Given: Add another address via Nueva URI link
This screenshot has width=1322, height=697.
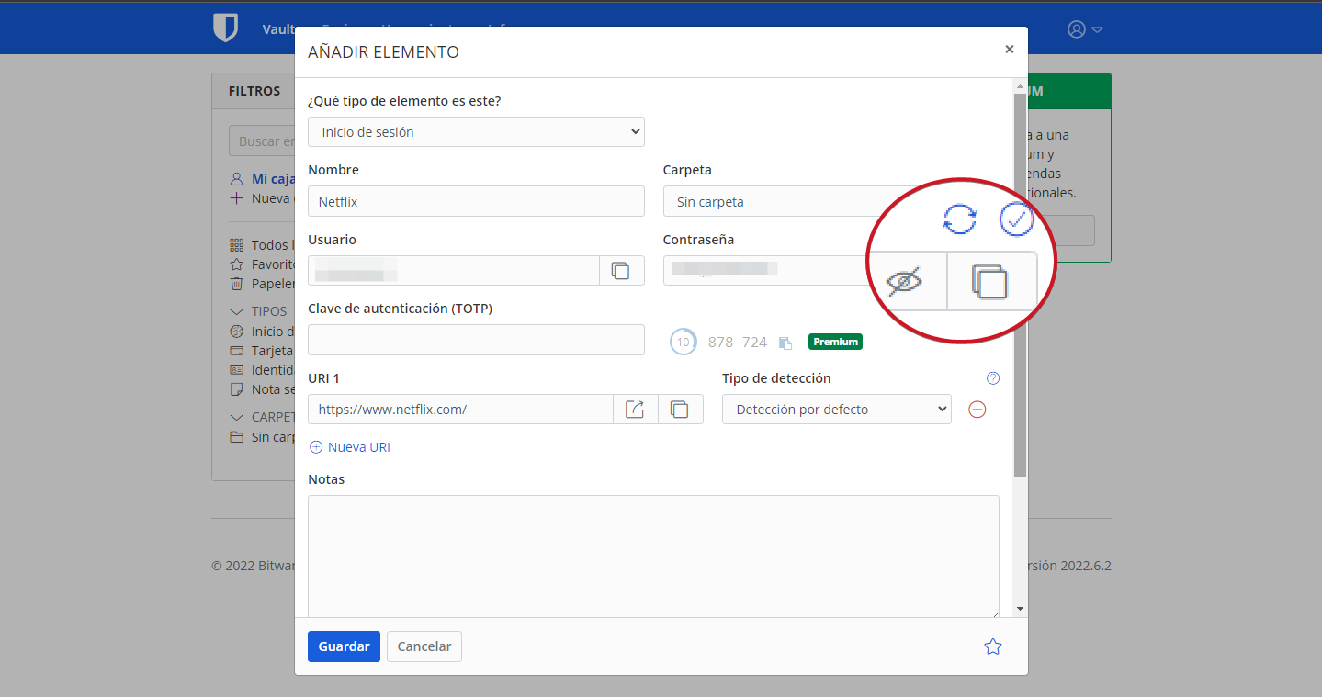Looking at the screenshot, I should 359,447.
